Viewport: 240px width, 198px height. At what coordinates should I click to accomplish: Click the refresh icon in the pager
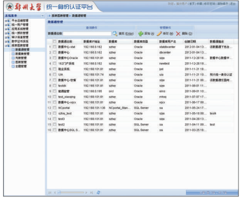click(x=98, y=193)
